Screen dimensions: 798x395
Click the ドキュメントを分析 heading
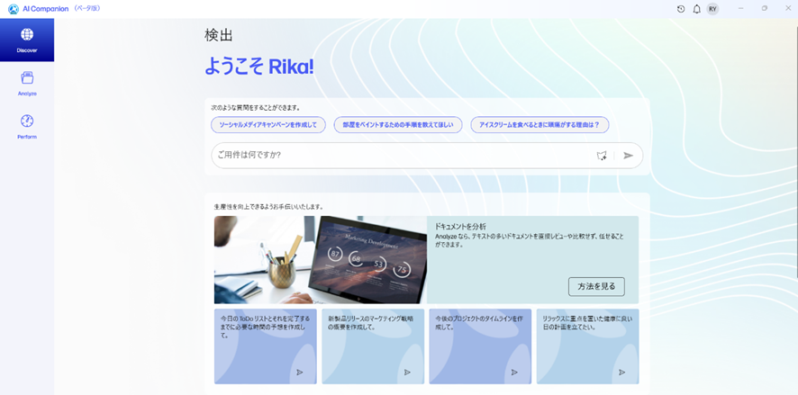460,226
